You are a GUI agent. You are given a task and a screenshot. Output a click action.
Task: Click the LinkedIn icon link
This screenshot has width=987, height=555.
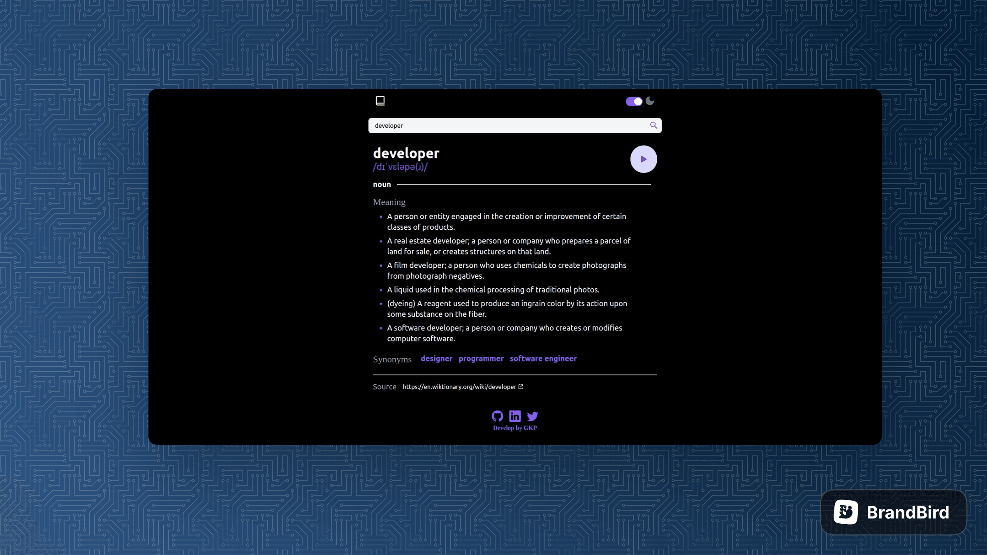(514, 416)
